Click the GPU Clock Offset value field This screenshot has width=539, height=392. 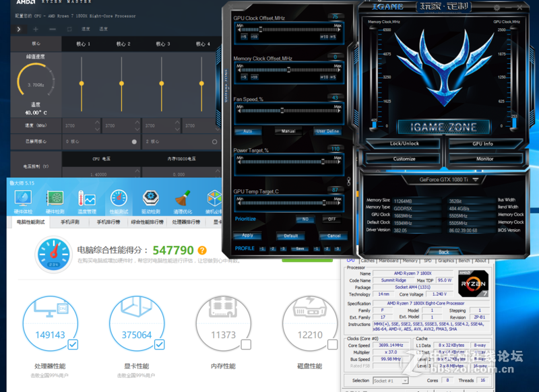coord(335,15)
